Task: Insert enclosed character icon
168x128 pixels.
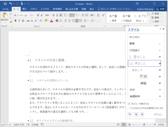Action: [61, 21]
